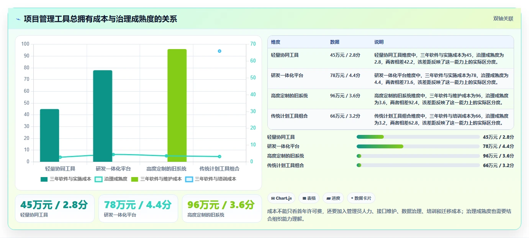Toggle 治理成熟度 legend swatch
The image size is (529, 238).
point(98,179)
